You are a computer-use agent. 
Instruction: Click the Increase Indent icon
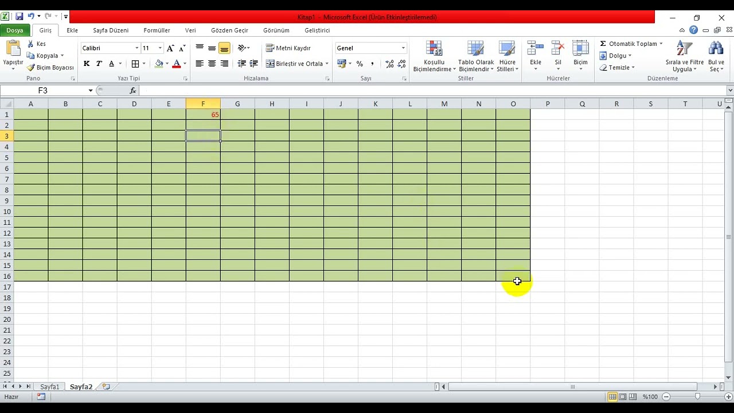(254, 64)
